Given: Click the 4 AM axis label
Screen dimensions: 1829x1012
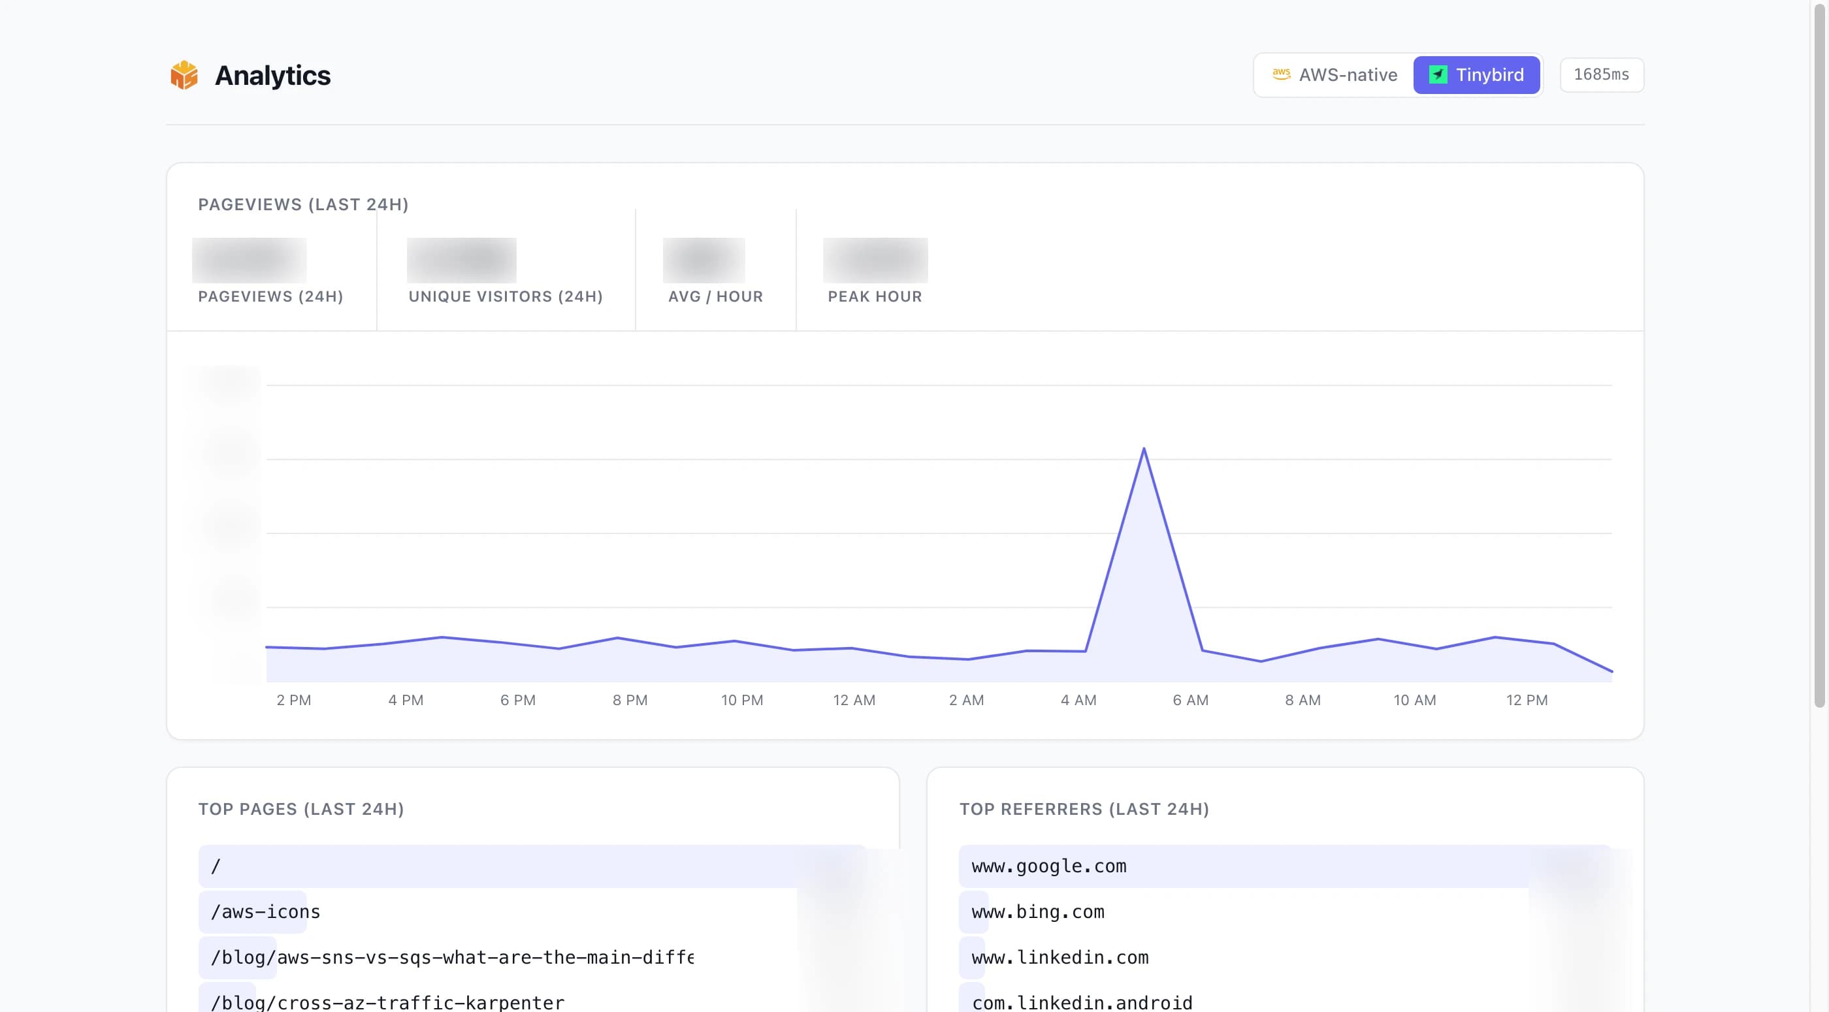Looking at the screenshot, I should [x=1078, y=700].
